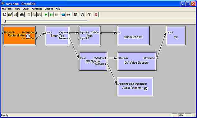Click the refresh graph toolbar icon
197x118 pixels.
coord(82,15)
